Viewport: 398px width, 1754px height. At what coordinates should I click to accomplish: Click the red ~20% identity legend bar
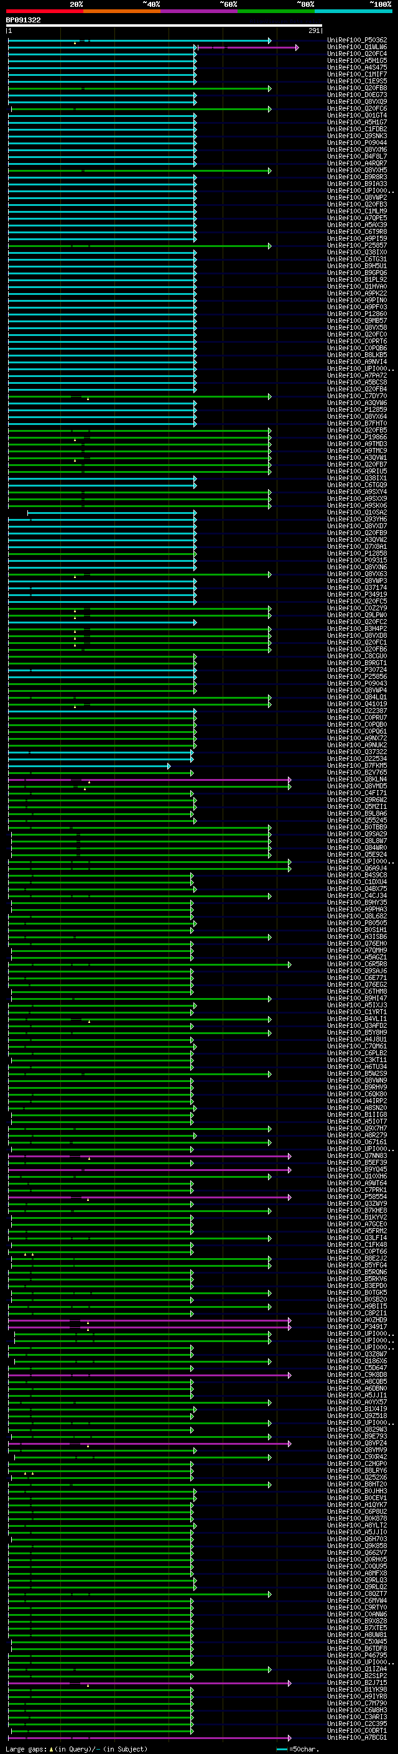click(x=45, y=11)
